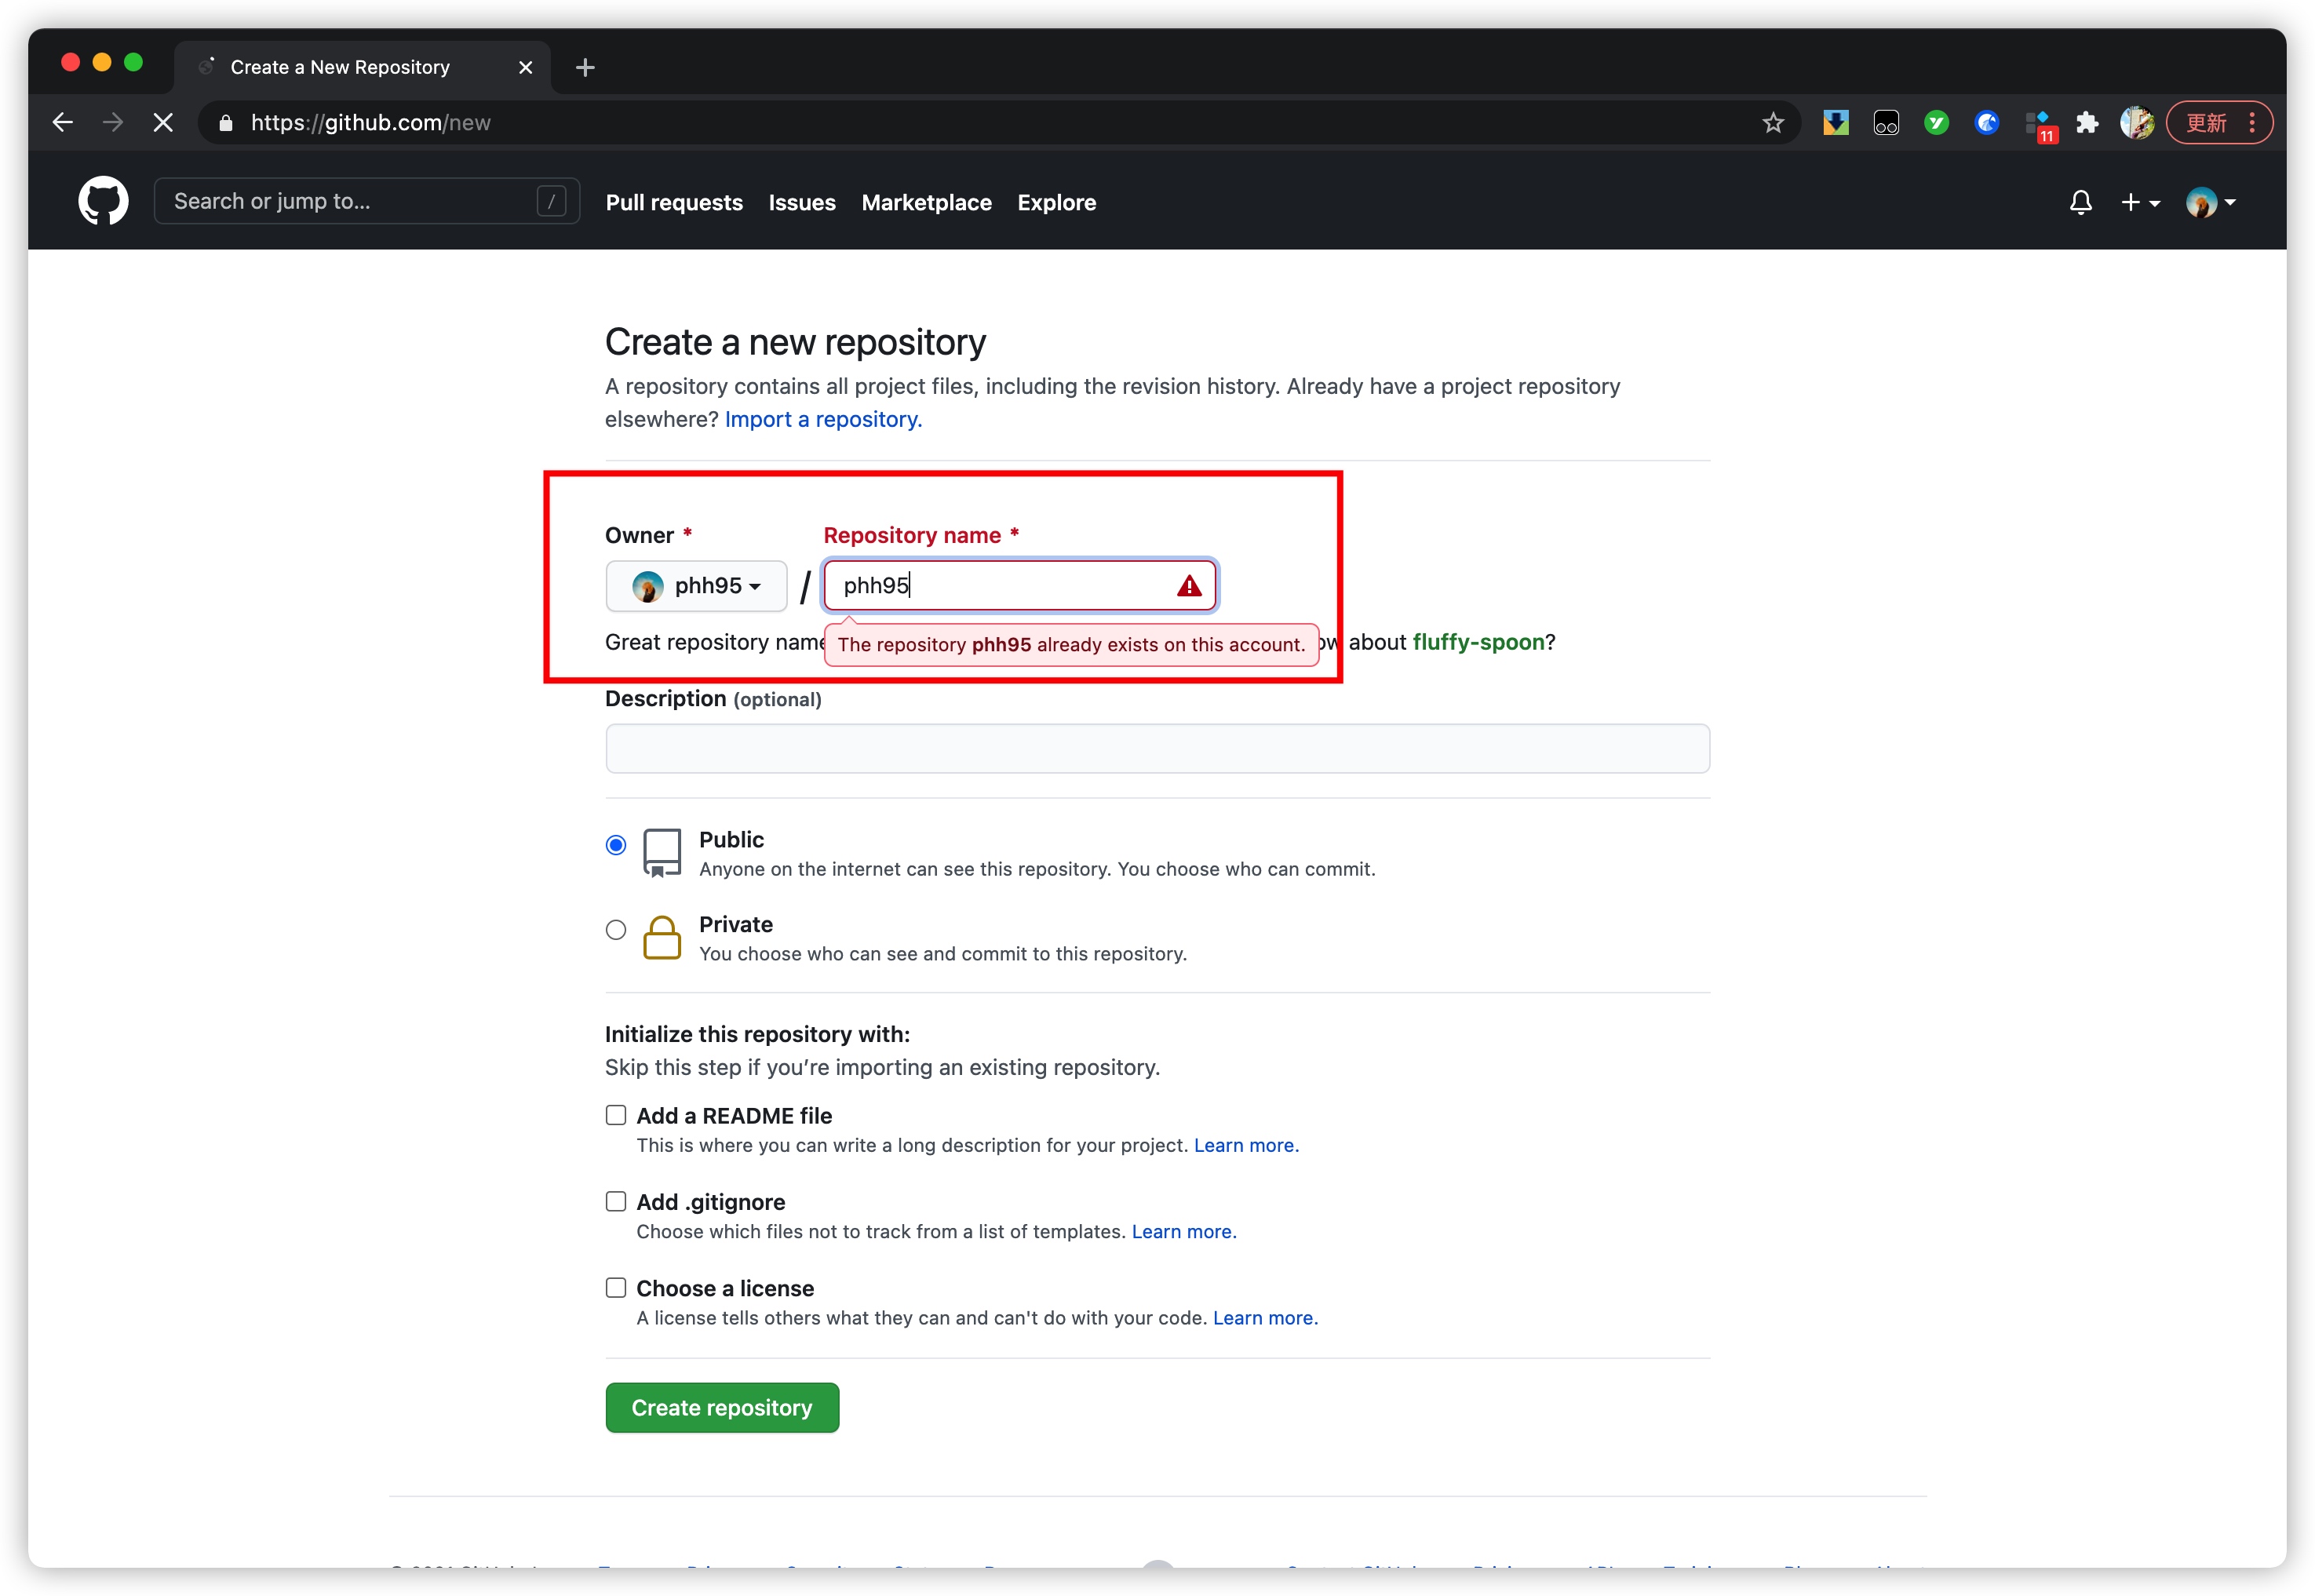
Task: Open the notifications bell
Action: click(x=2080, y=203)
